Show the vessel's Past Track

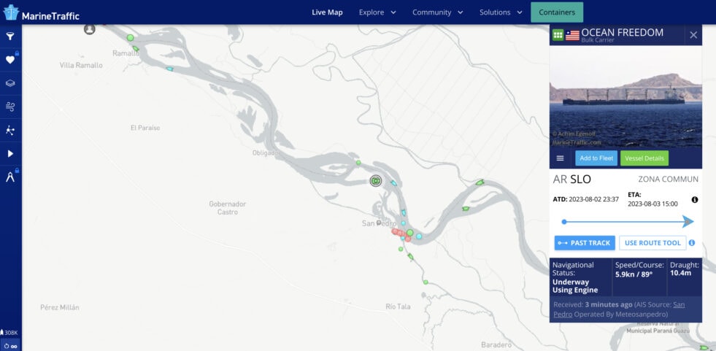[585, 243]
